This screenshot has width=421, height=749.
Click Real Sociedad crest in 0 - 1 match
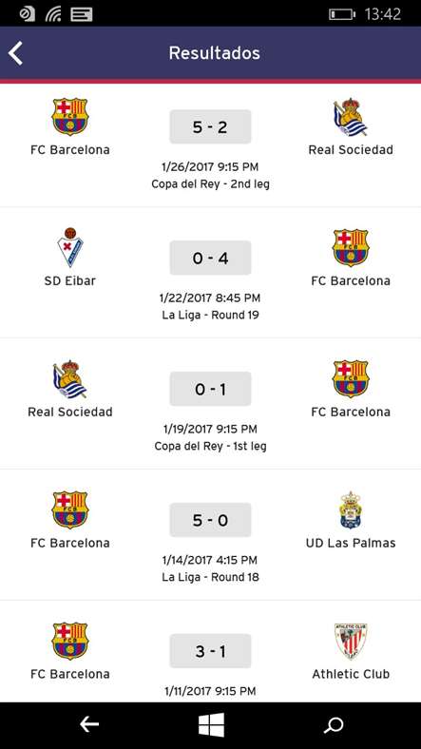(70, 379)
